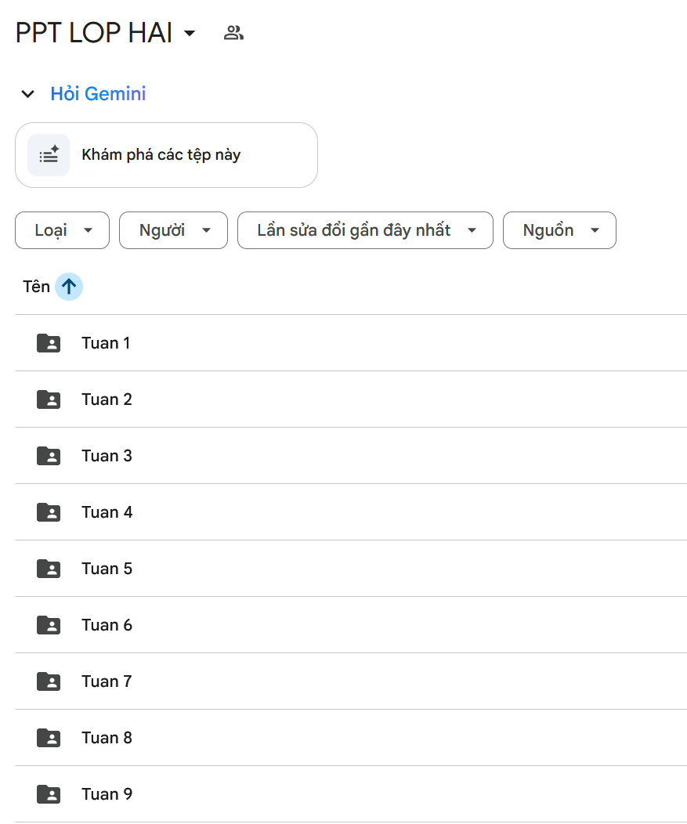Expand the Lần sửa đổi gần đây nhất filter

point(365,230)
